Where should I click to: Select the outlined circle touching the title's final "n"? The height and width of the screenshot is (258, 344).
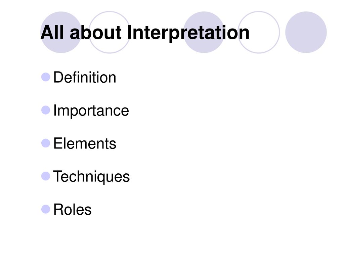(259, 32)
